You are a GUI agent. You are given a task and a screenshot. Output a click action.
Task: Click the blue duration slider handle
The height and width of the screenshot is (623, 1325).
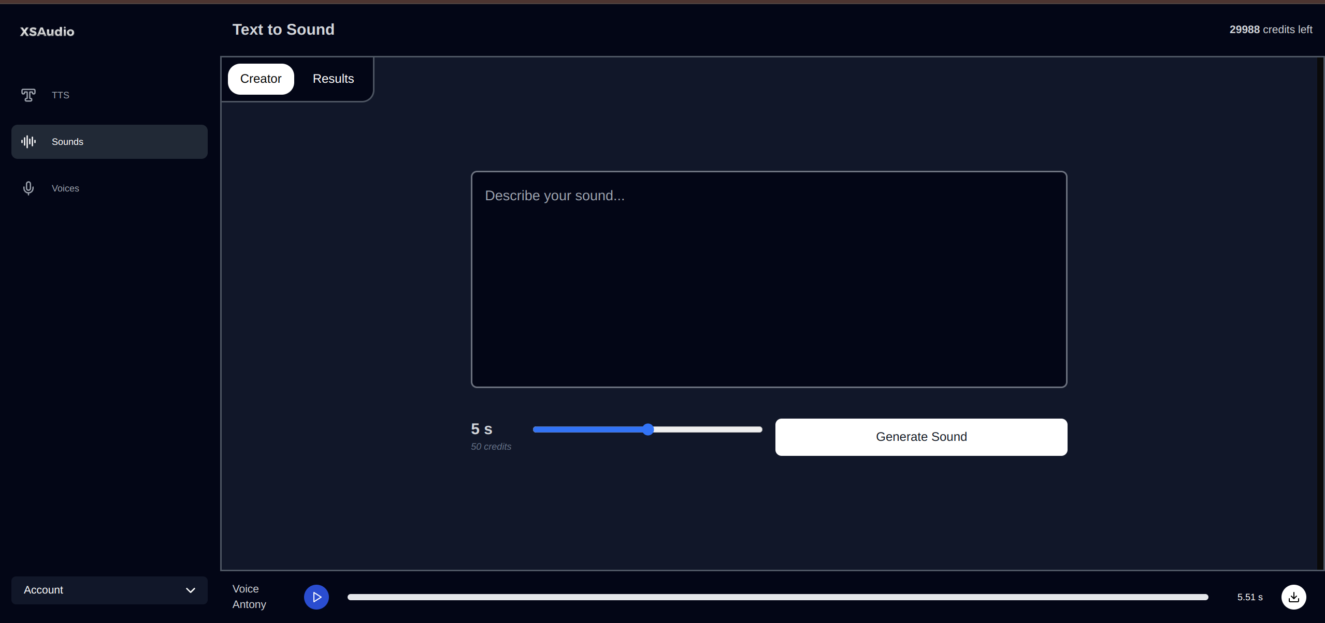[648, 429]
